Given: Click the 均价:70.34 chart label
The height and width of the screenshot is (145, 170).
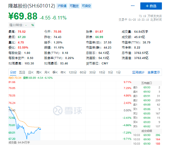Looking at the screenshot, I should 15,78.
